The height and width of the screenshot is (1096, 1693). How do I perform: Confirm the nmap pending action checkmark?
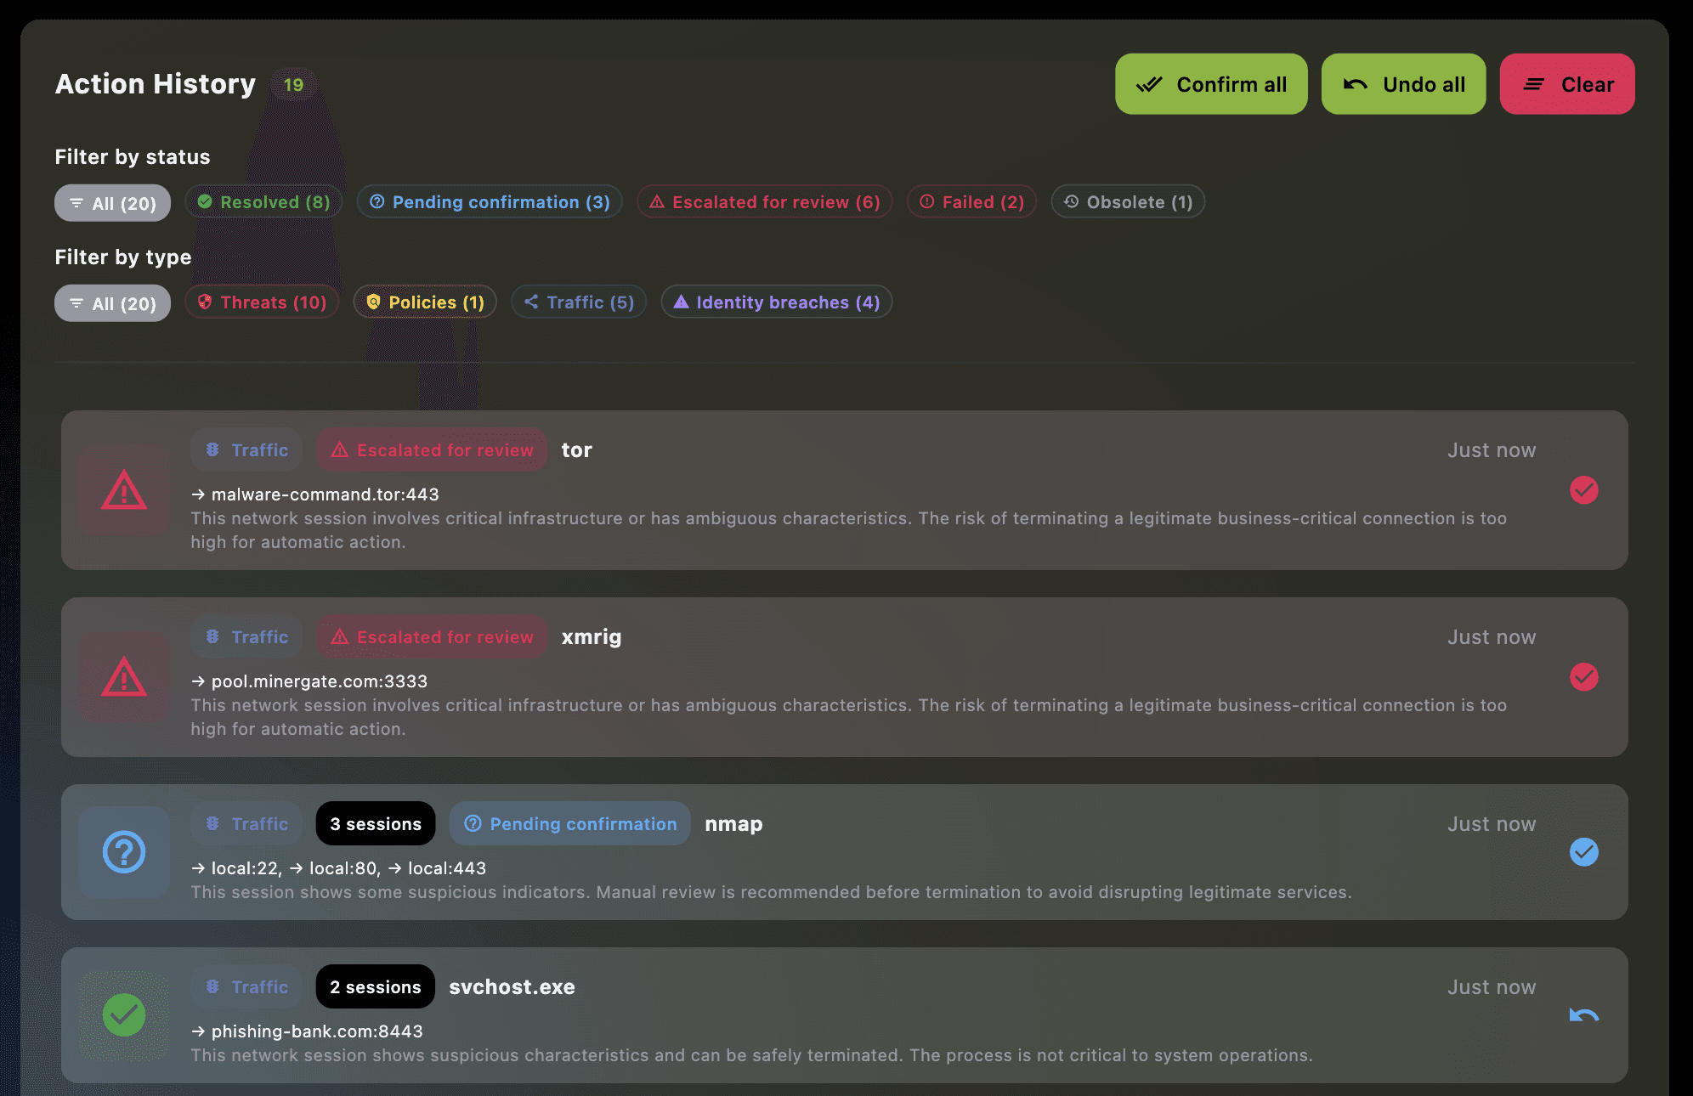tap(1583, 852)
